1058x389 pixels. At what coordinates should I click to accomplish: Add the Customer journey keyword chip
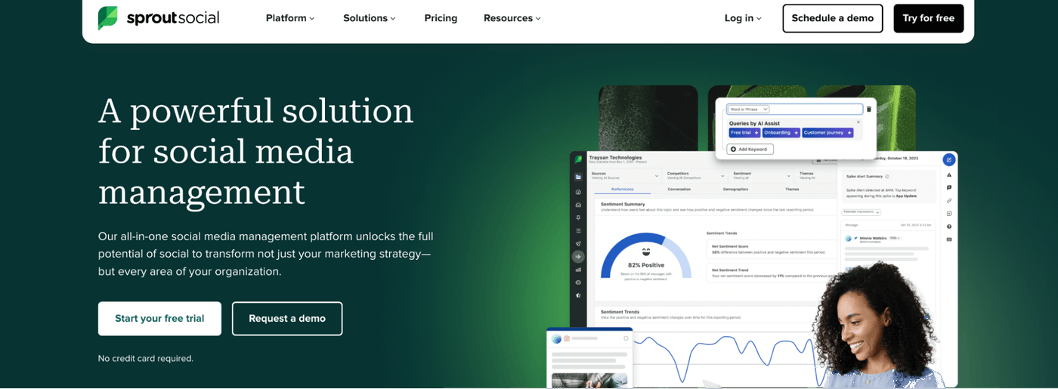point(828,133)
